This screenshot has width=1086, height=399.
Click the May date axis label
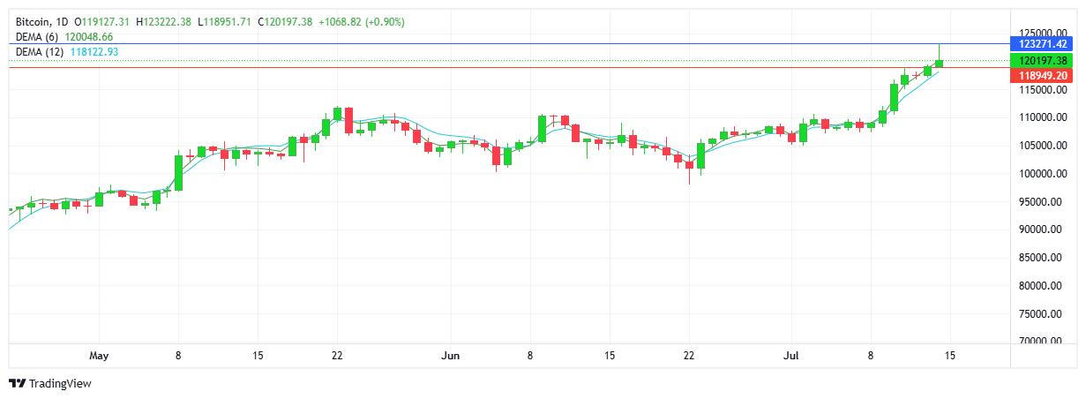tap(99, 356)
